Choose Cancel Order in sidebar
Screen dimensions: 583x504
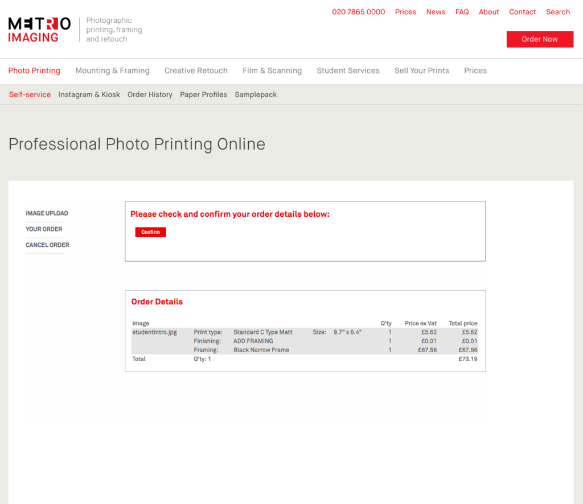coord(47,245)
